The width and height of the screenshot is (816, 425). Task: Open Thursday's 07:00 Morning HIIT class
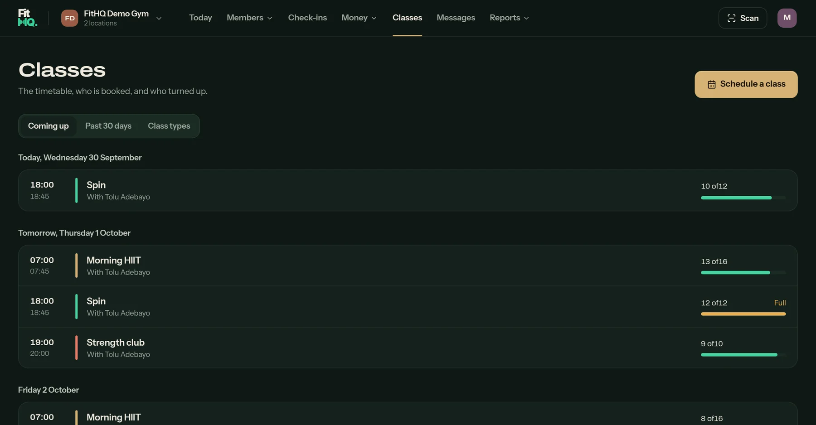point(408,266)
